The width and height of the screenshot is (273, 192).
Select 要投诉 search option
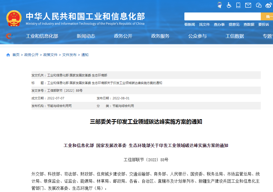pyautogui.click(x=264, y=24)
